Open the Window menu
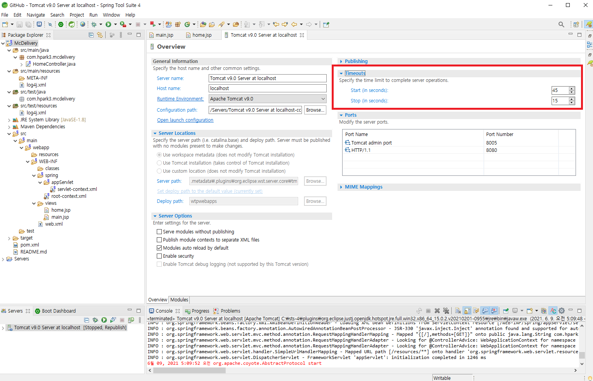Screen dimensions: 593x381 click(x=111, y=15)
